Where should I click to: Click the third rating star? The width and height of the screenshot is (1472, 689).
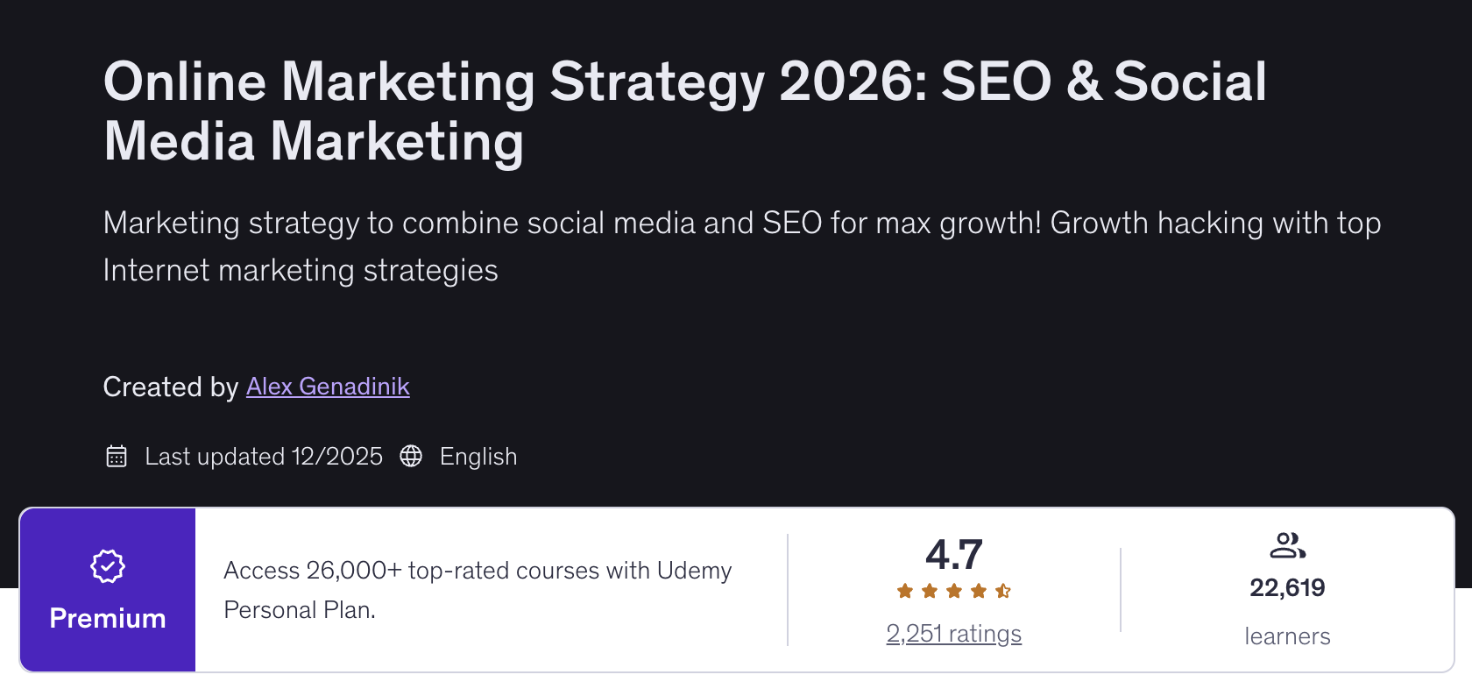tap(954, 591)
